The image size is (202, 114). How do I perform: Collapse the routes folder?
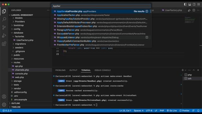click(17, 62)
